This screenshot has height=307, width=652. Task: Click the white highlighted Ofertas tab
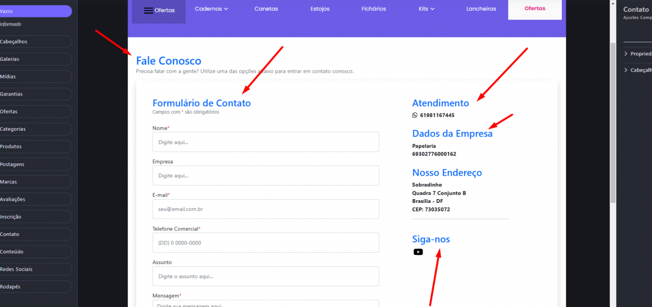535,9
